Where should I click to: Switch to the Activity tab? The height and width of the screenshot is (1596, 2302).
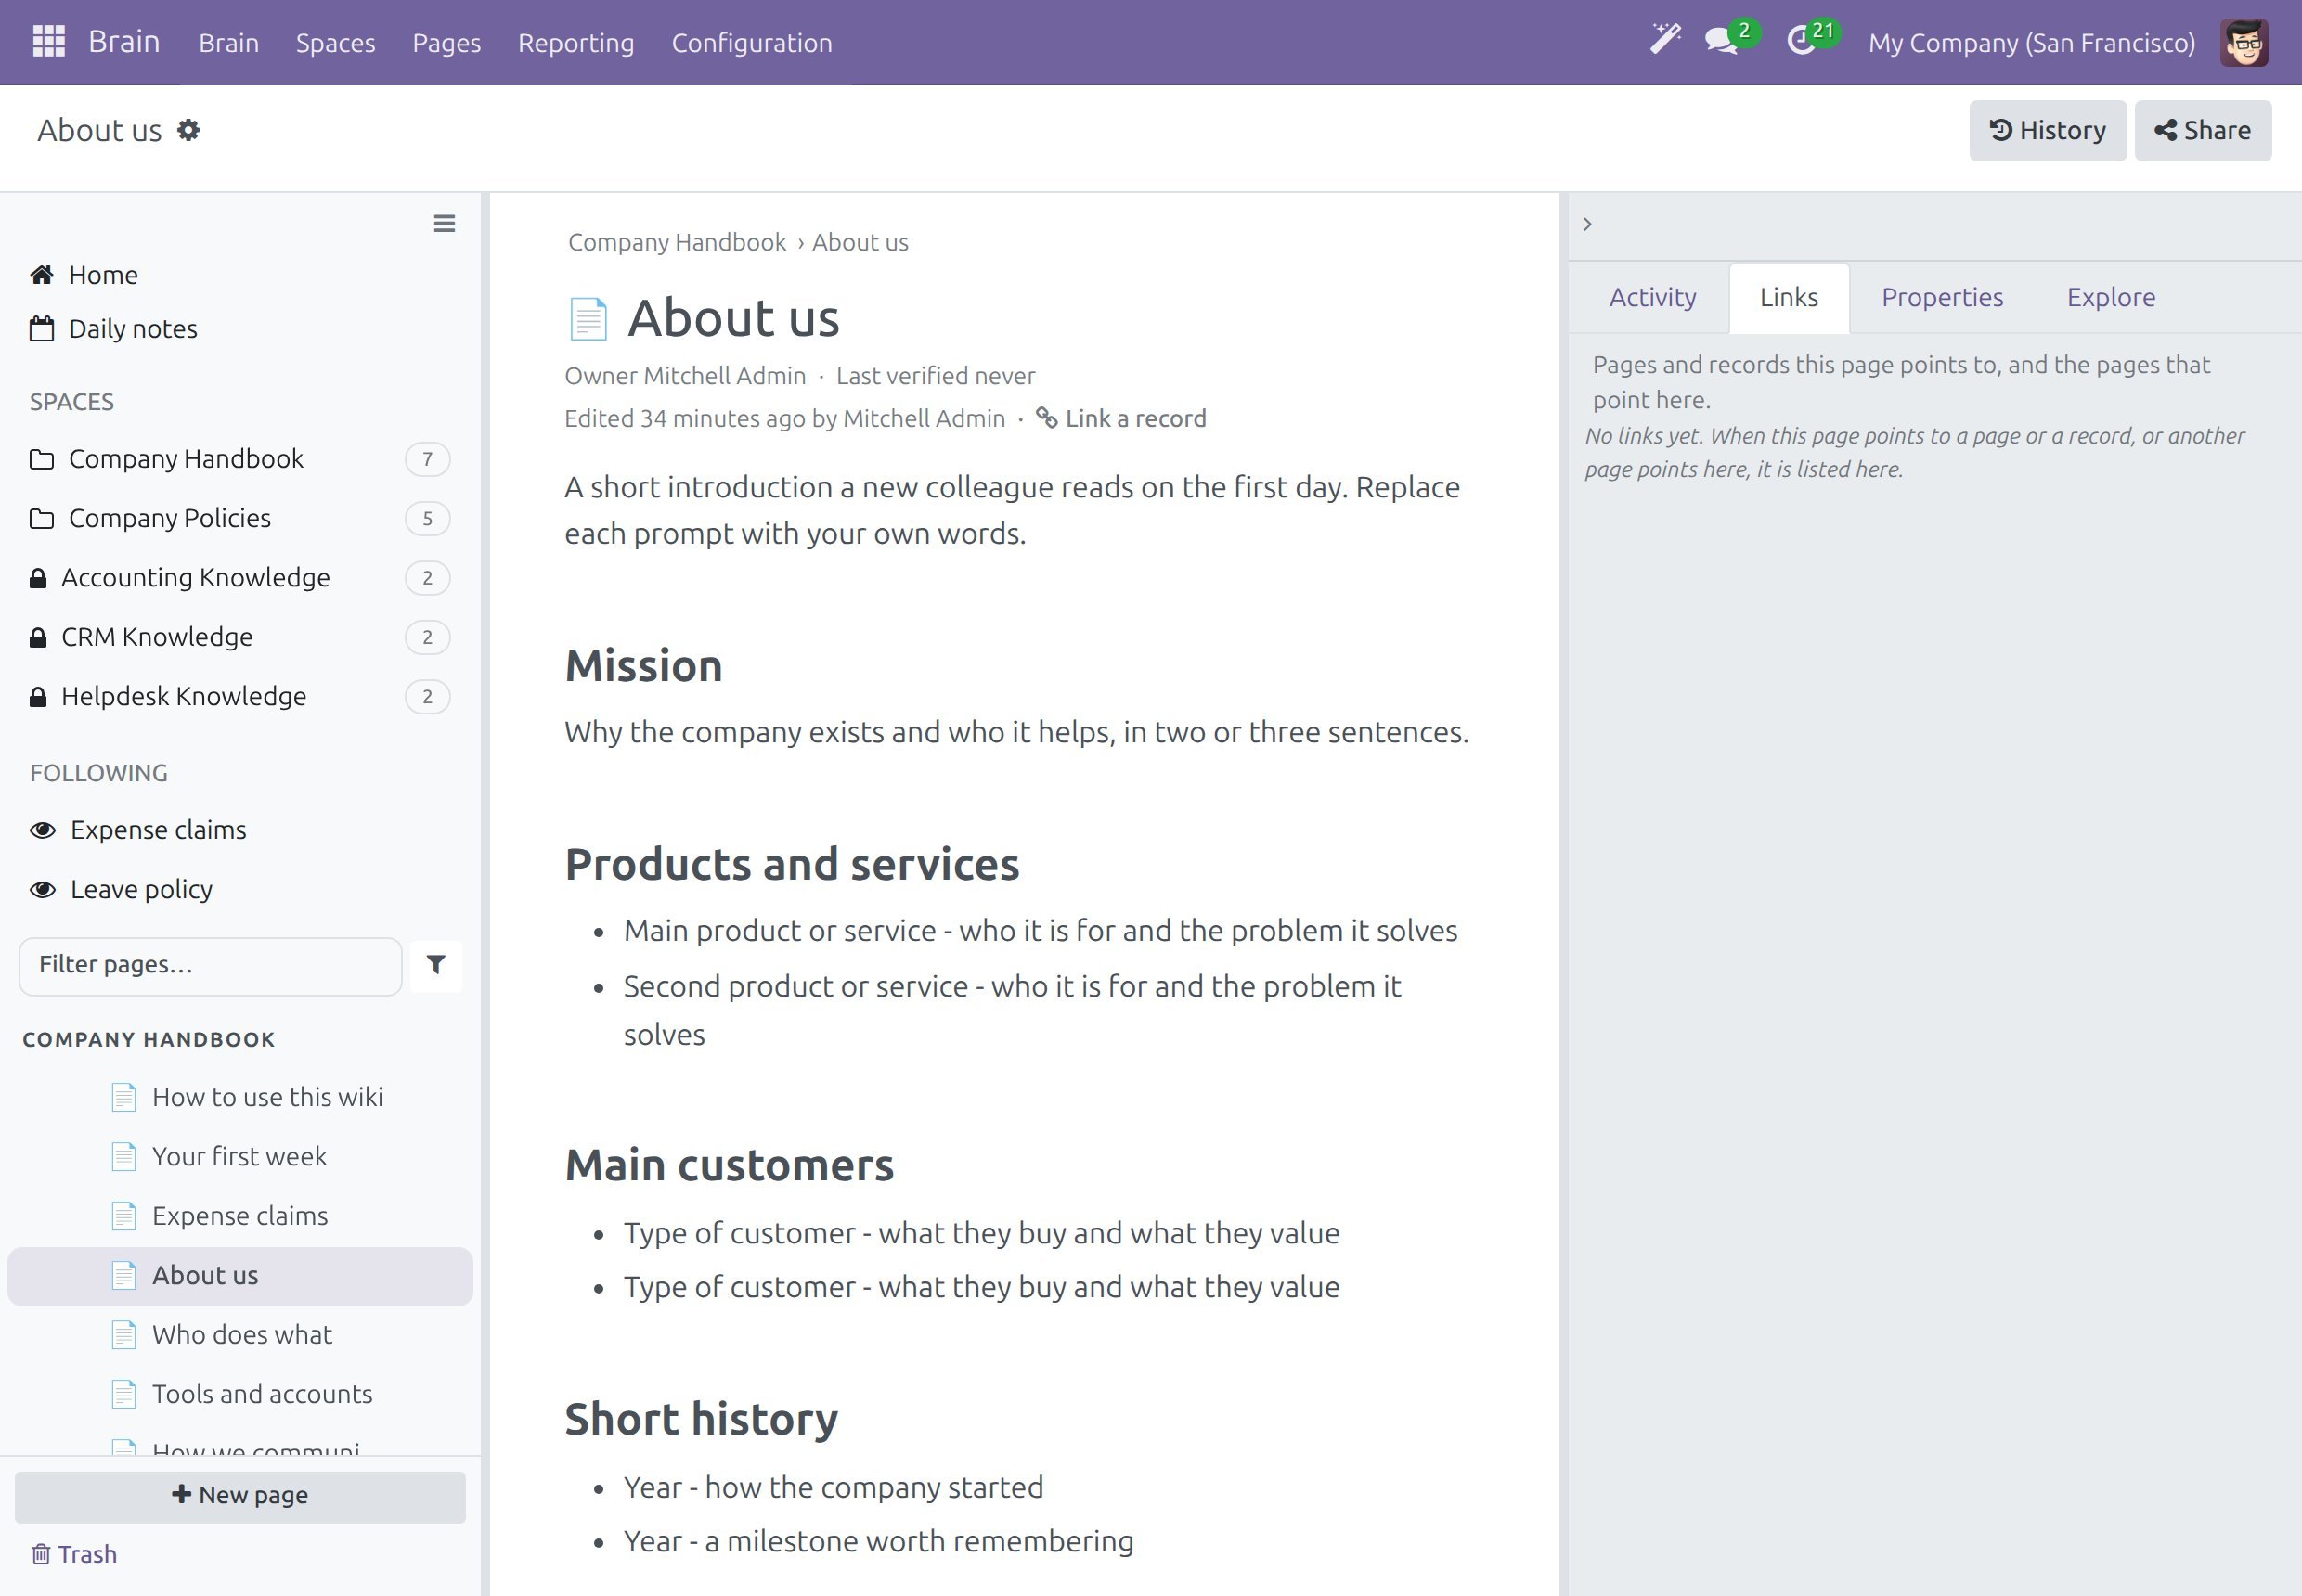click(1653, 297)
